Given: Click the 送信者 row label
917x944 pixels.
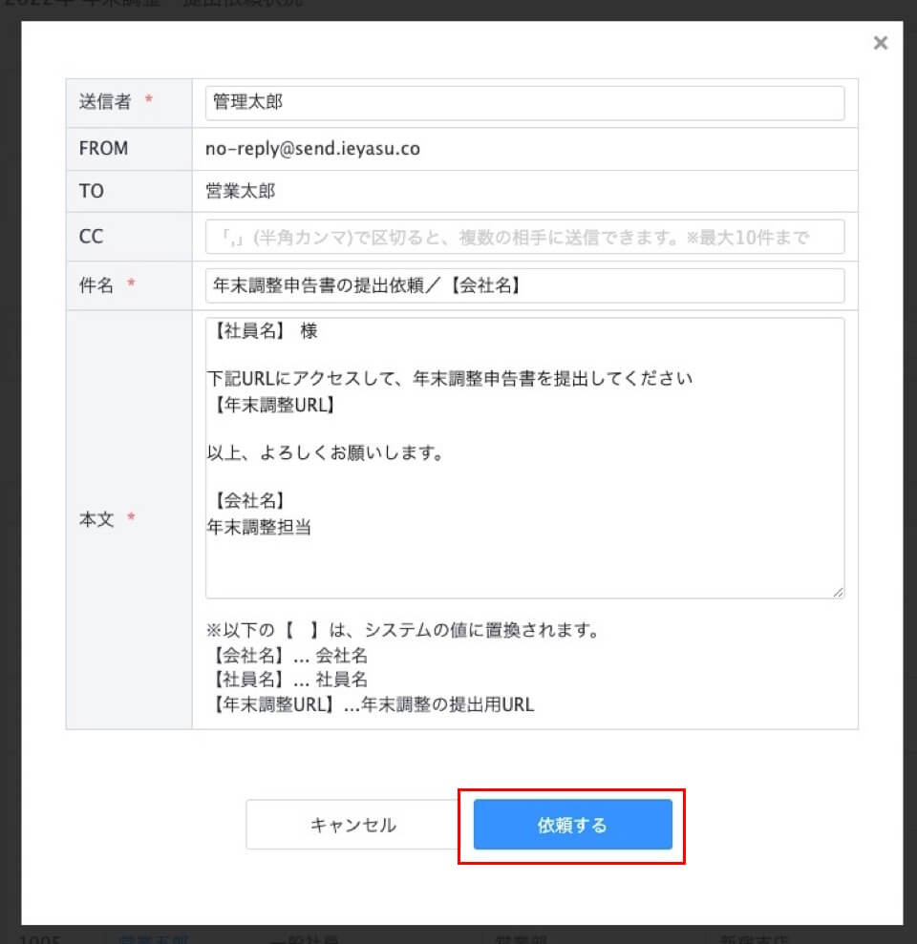Looking at the screenshot, I should [105, 102].
